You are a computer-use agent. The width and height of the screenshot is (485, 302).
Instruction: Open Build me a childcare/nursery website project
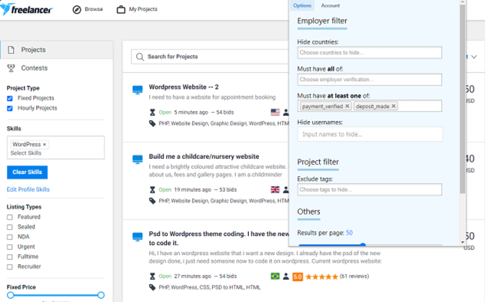[x=204, y=157]
